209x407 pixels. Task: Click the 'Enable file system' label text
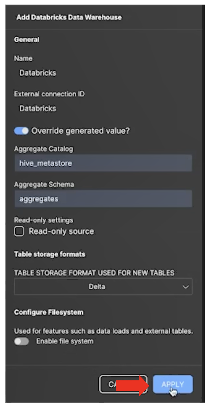tap(65, 342)
